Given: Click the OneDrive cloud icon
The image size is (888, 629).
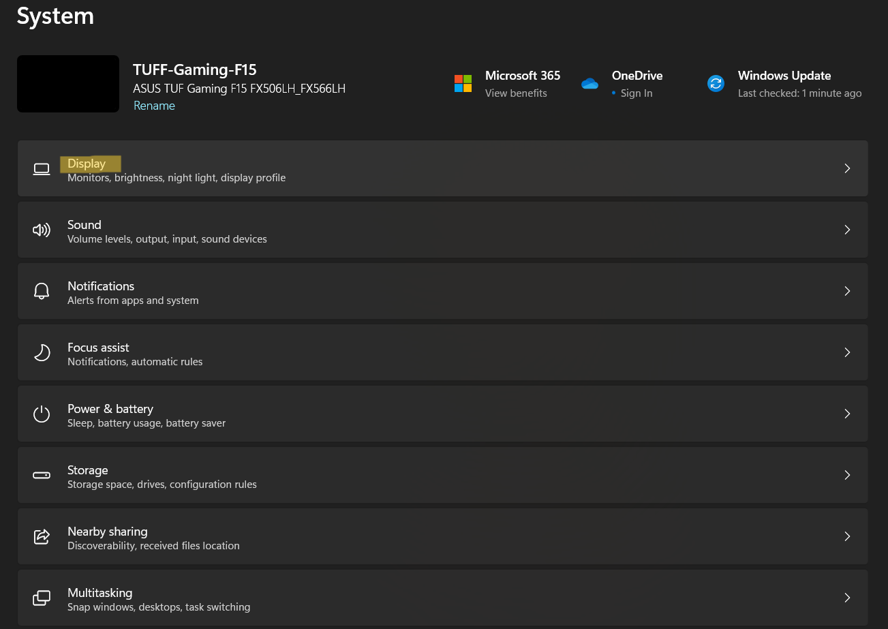Looking at the screenshot, I should pos(590,83).
